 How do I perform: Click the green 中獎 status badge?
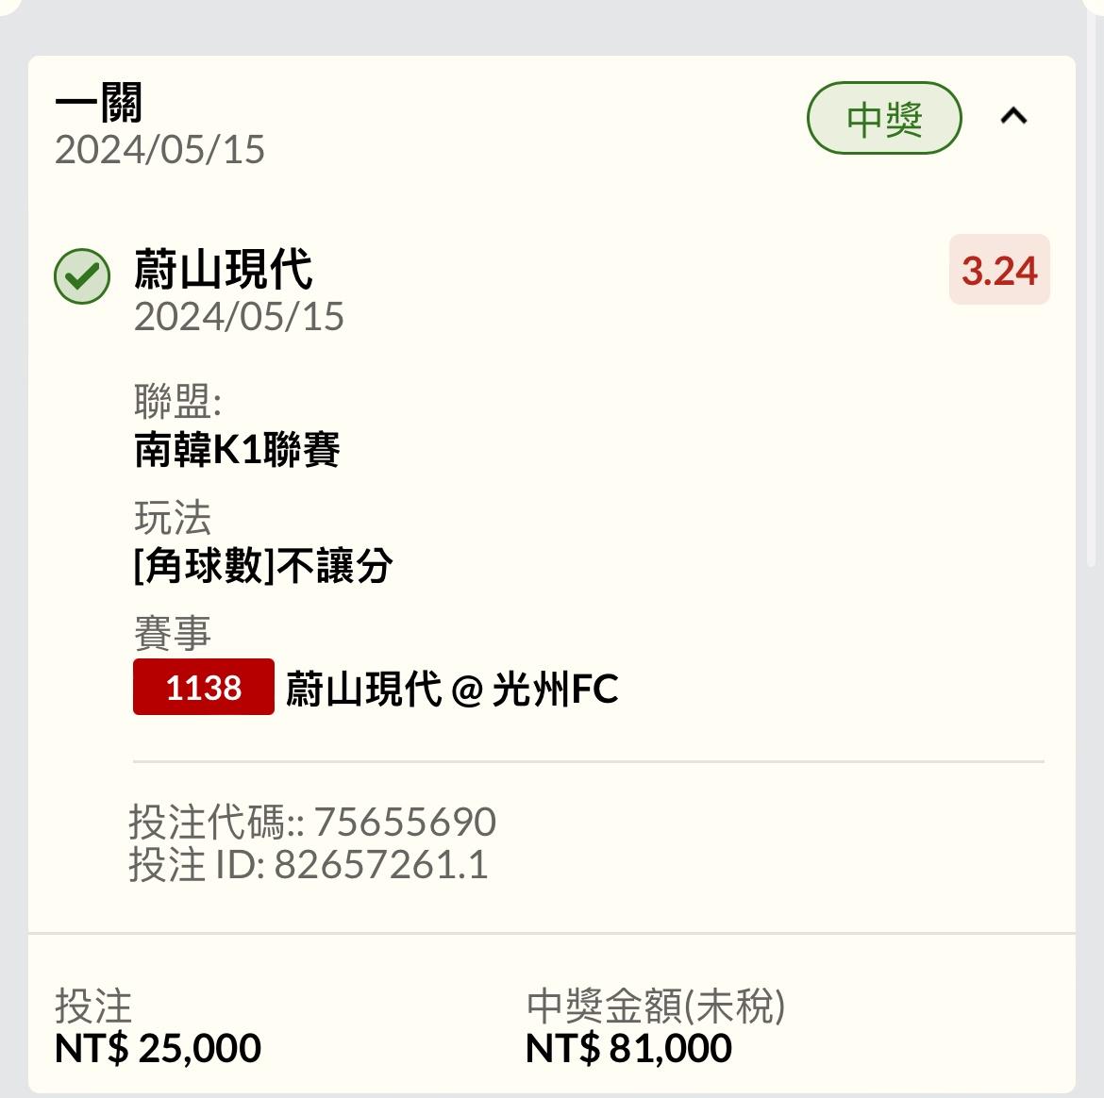[x=883, y=119]
